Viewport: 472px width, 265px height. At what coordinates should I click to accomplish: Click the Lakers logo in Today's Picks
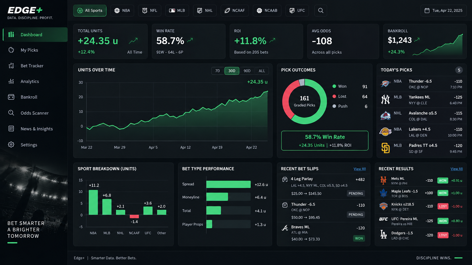385,132
